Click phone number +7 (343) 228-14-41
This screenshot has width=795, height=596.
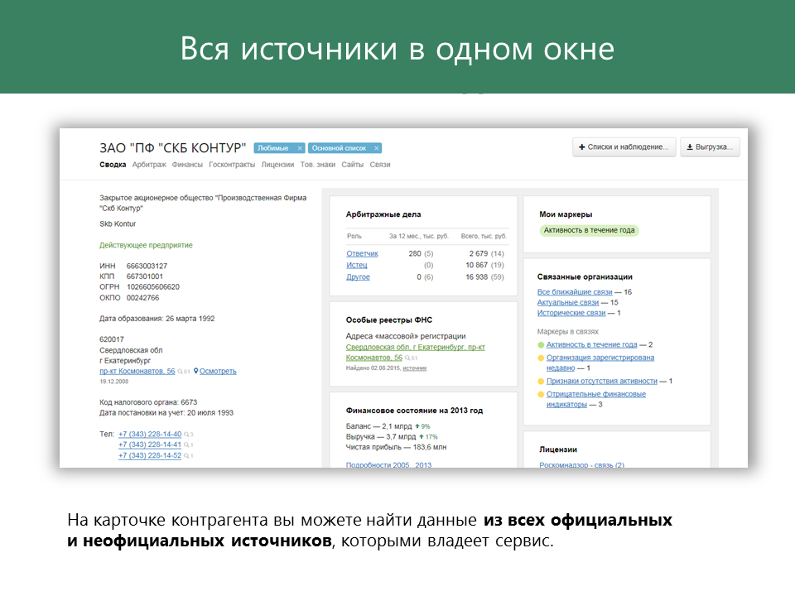coord(150,445)
